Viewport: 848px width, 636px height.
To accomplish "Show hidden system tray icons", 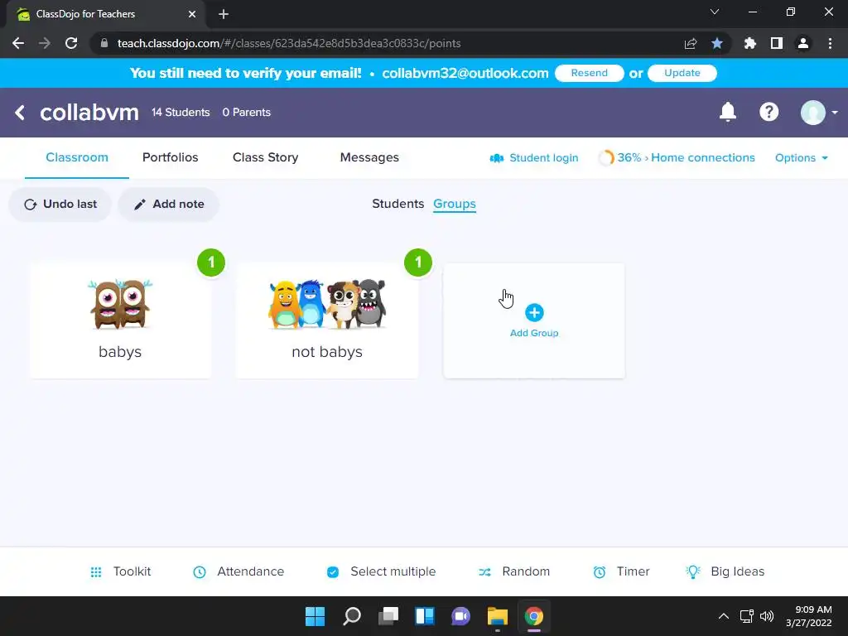I will pyautogui.click(x=723, y=616).
